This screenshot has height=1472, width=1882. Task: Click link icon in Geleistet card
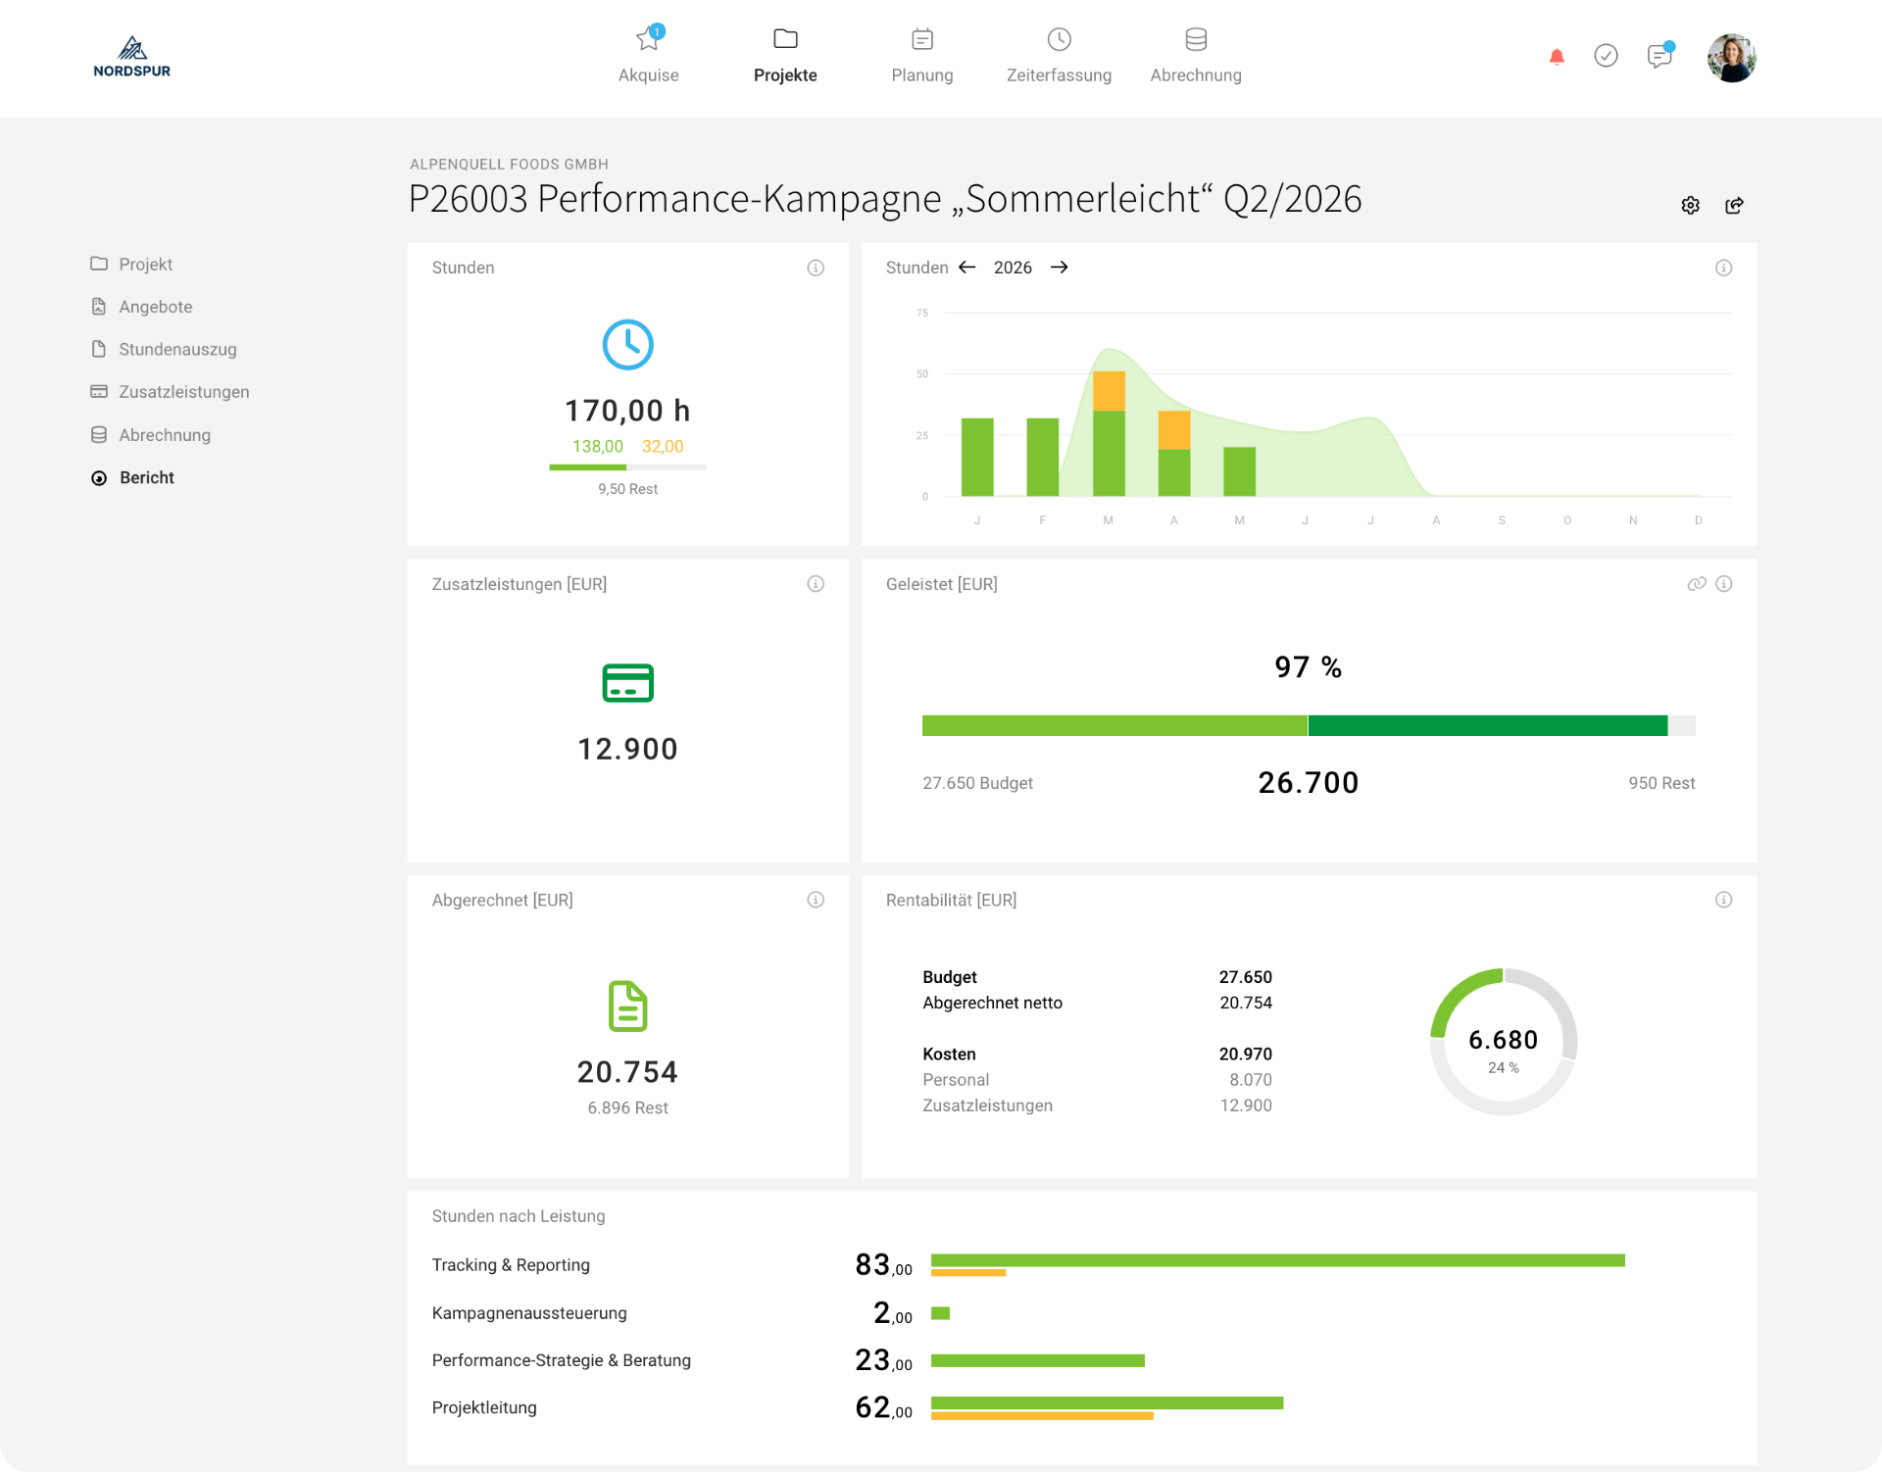[1697, 584]
